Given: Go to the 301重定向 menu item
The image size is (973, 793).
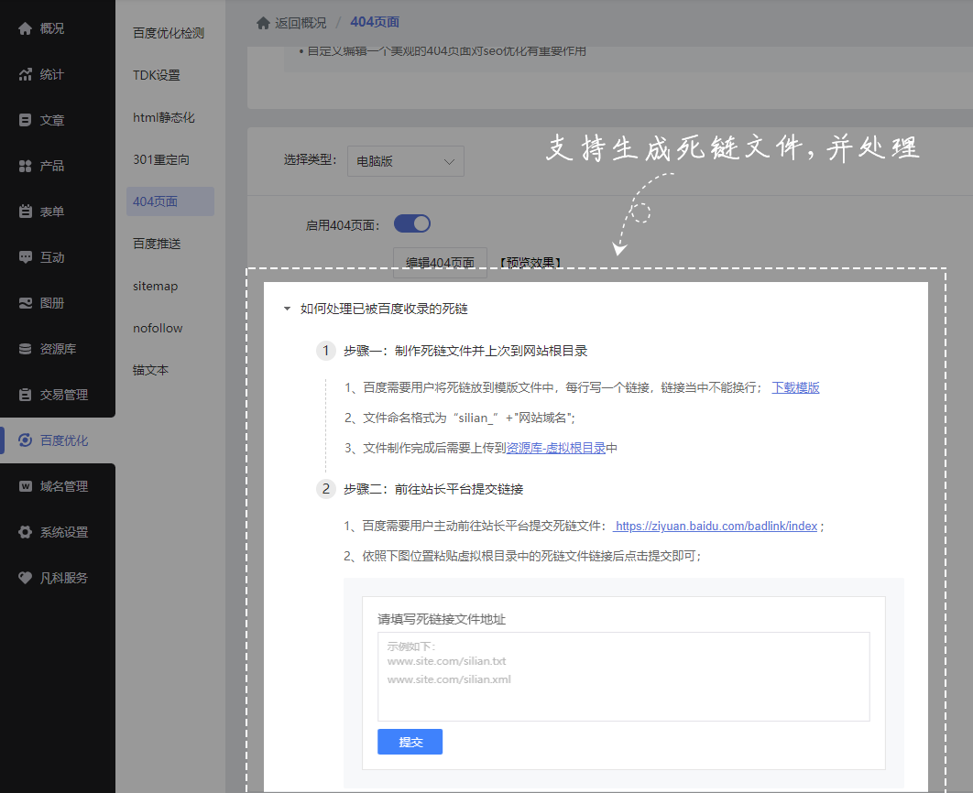Looking at the screenshot, I should click(161, 159).
